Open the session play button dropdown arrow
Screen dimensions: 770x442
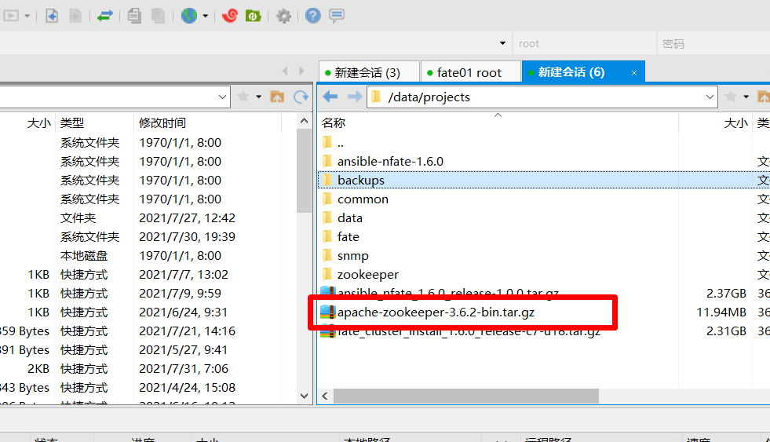pos(27,16)
